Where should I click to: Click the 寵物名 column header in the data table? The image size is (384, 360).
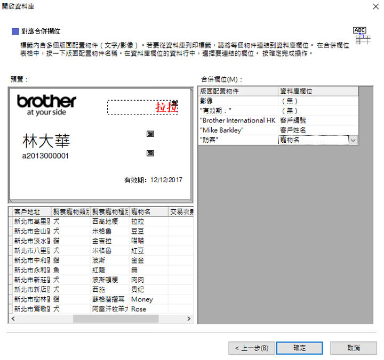(x=149, y=212)
